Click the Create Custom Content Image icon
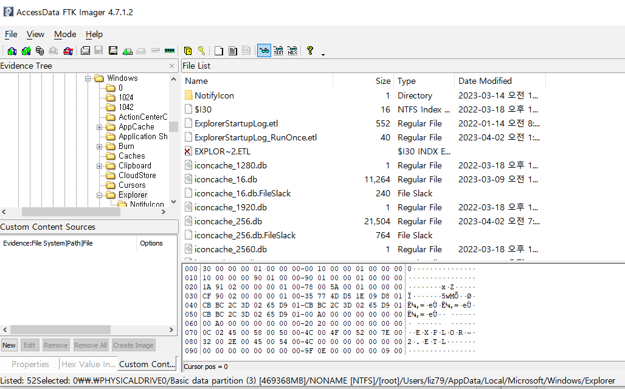Viewport: 625px width, 389px height. [141, 51]
